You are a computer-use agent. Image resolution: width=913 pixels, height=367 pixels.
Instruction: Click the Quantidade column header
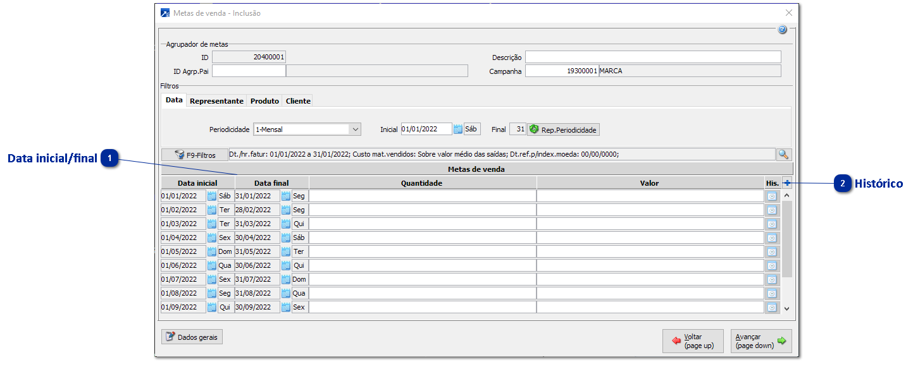423,183
